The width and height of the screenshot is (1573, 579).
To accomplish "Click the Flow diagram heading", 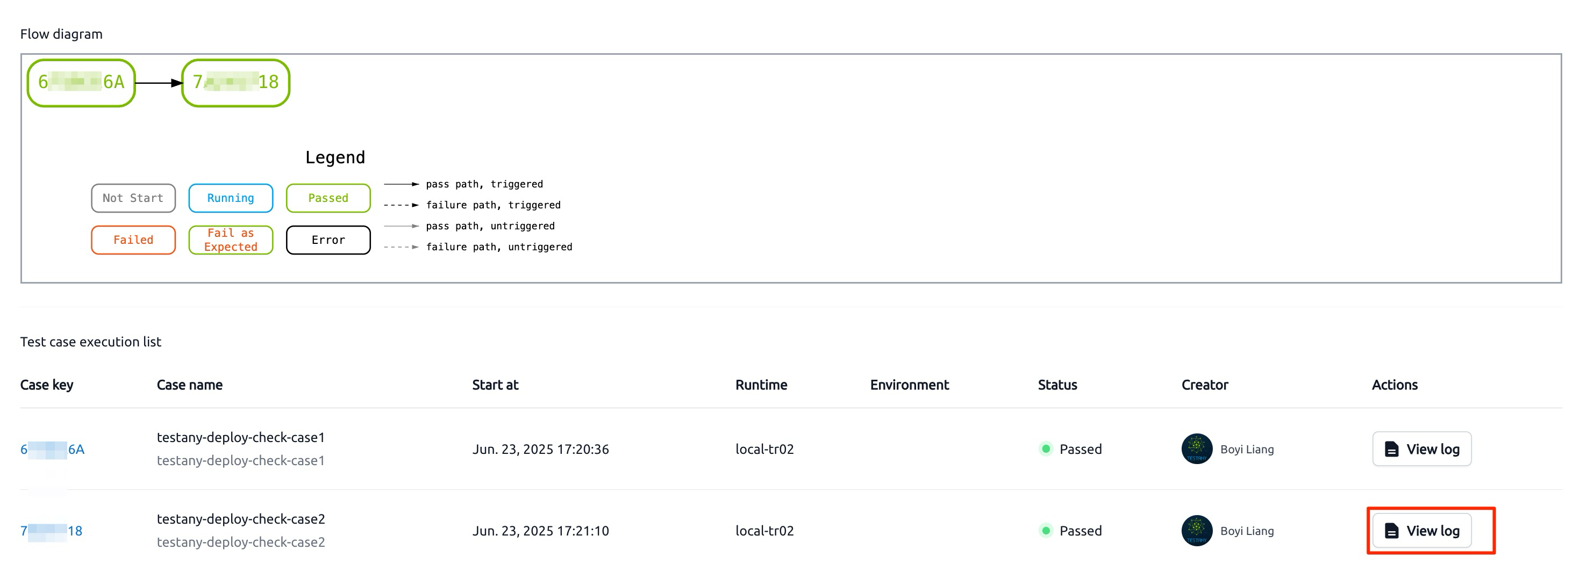I will point(61,34).
